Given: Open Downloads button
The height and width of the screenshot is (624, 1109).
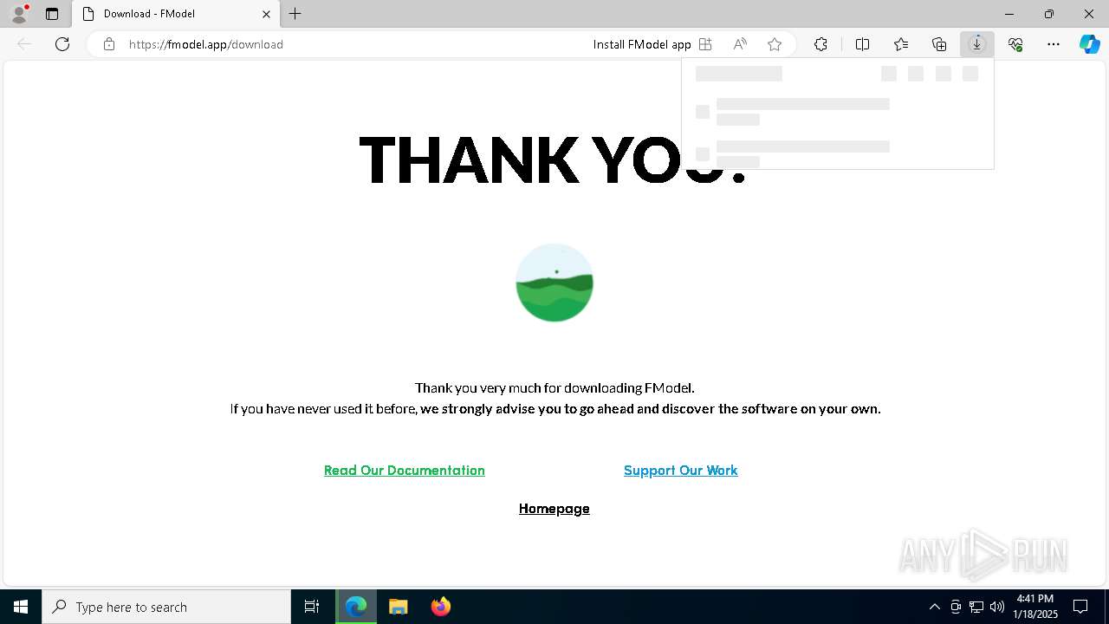Looking at the screenshot, I should (x=977, y=44).
